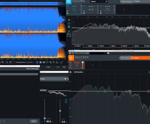
Task: Click the blue first button in Neutron host toolbar
Action: pyautogui.click(x=70, y=53)
